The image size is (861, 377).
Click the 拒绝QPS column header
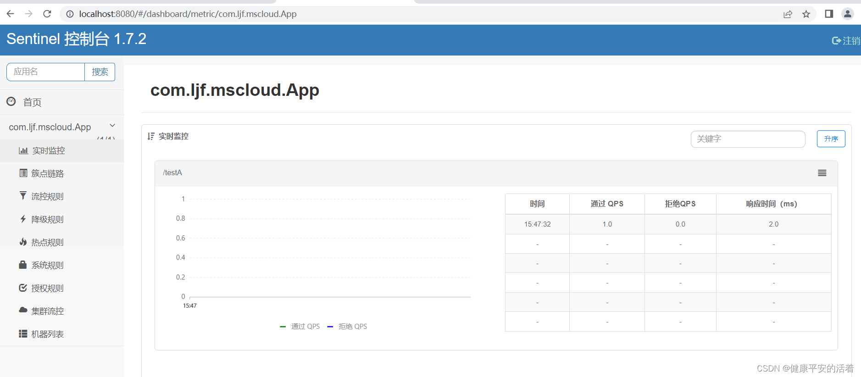pyautogui.click(x=680, y=204)
